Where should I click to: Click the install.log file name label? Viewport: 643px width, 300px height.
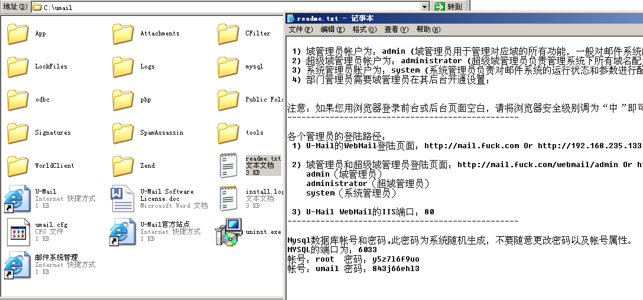click(265, 191)
